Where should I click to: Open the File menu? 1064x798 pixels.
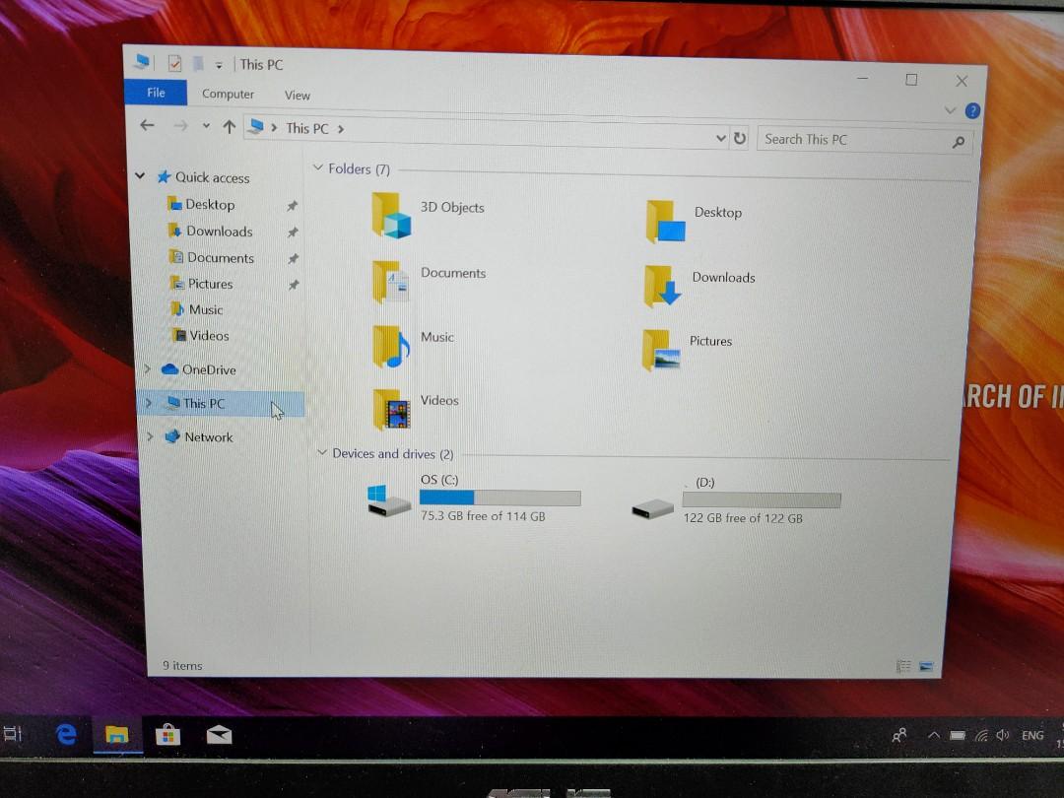point(156,93)
